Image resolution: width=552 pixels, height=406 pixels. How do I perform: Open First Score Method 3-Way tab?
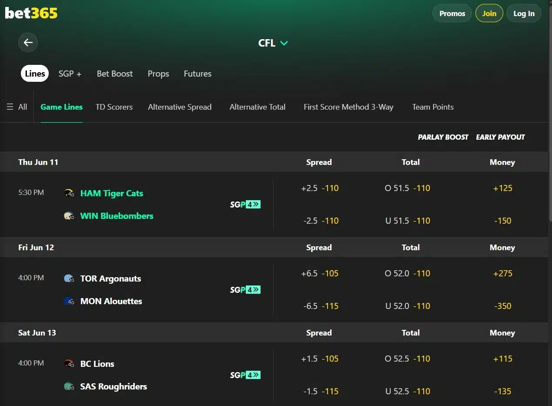coord(348,107)
